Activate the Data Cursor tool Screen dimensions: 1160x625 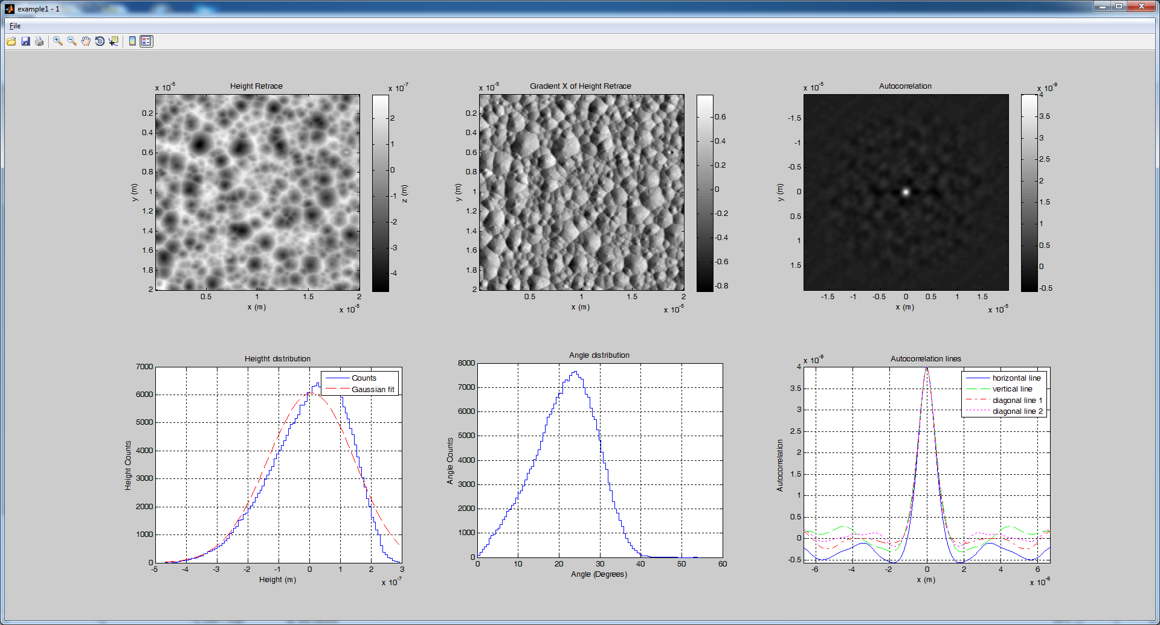click(x=114, y=41)
